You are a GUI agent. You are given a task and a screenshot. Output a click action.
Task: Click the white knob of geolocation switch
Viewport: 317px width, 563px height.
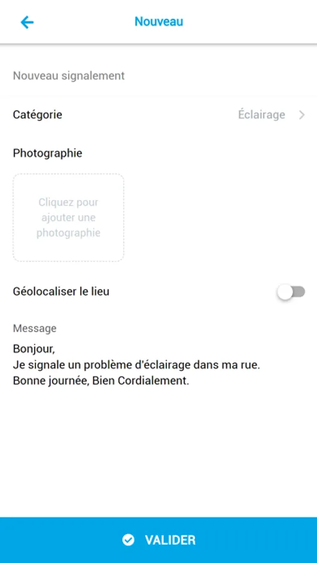pyautogui.click(x=285, y=292)
